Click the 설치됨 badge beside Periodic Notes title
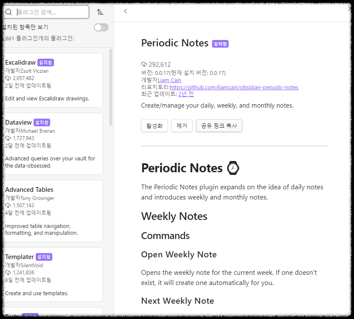 220,43
